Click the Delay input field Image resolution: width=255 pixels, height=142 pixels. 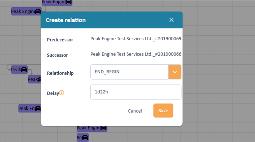pyautogui.click(x=136, y=92)
